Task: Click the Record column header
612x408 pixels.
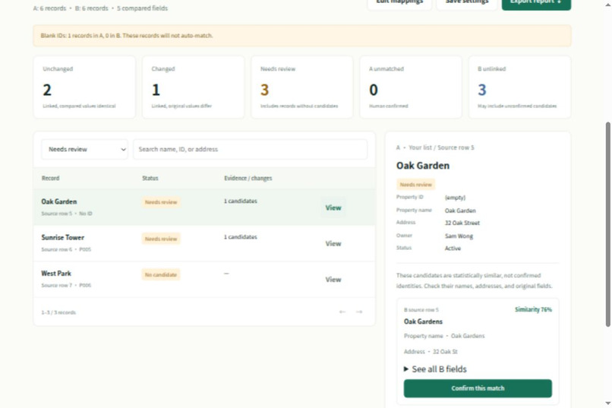Action: point(50,178)
